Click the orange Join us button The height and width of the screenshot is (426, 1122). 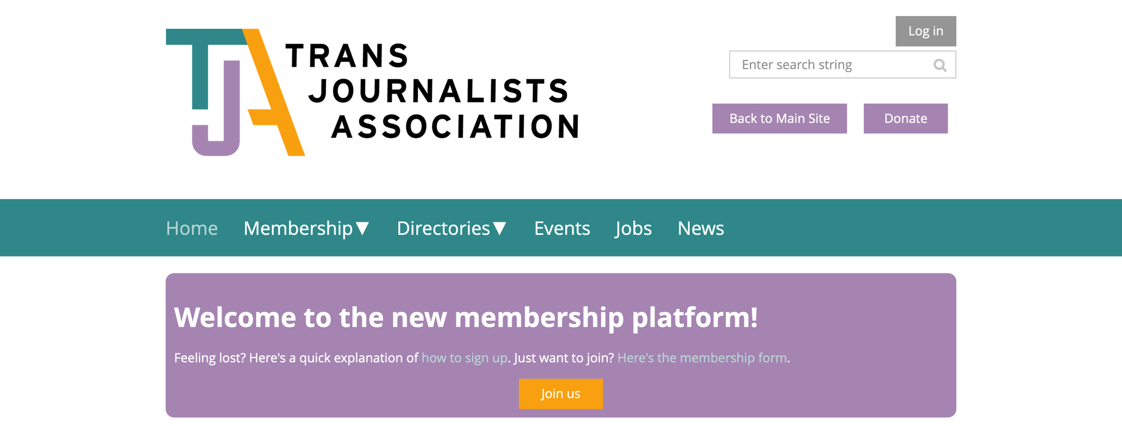tap(560, 393)
